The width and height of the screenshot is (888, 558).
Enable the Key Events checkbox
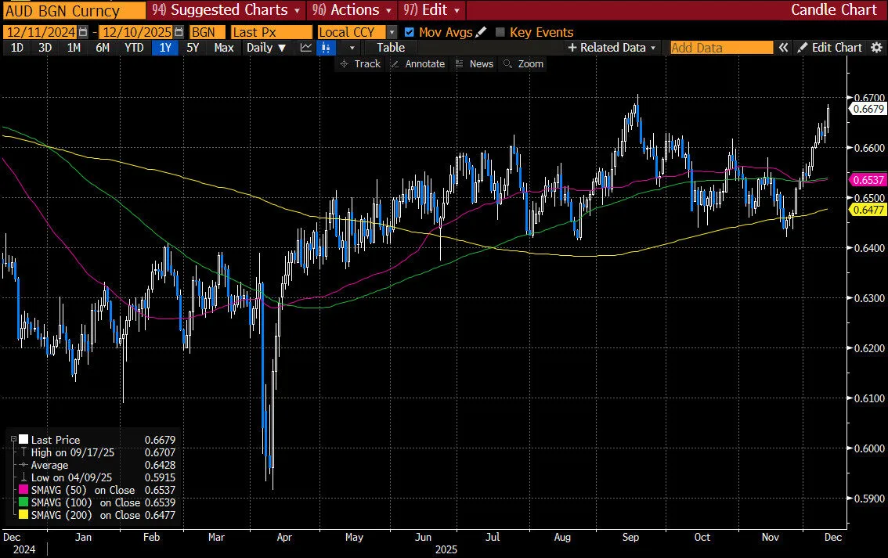tap(500, 32)
